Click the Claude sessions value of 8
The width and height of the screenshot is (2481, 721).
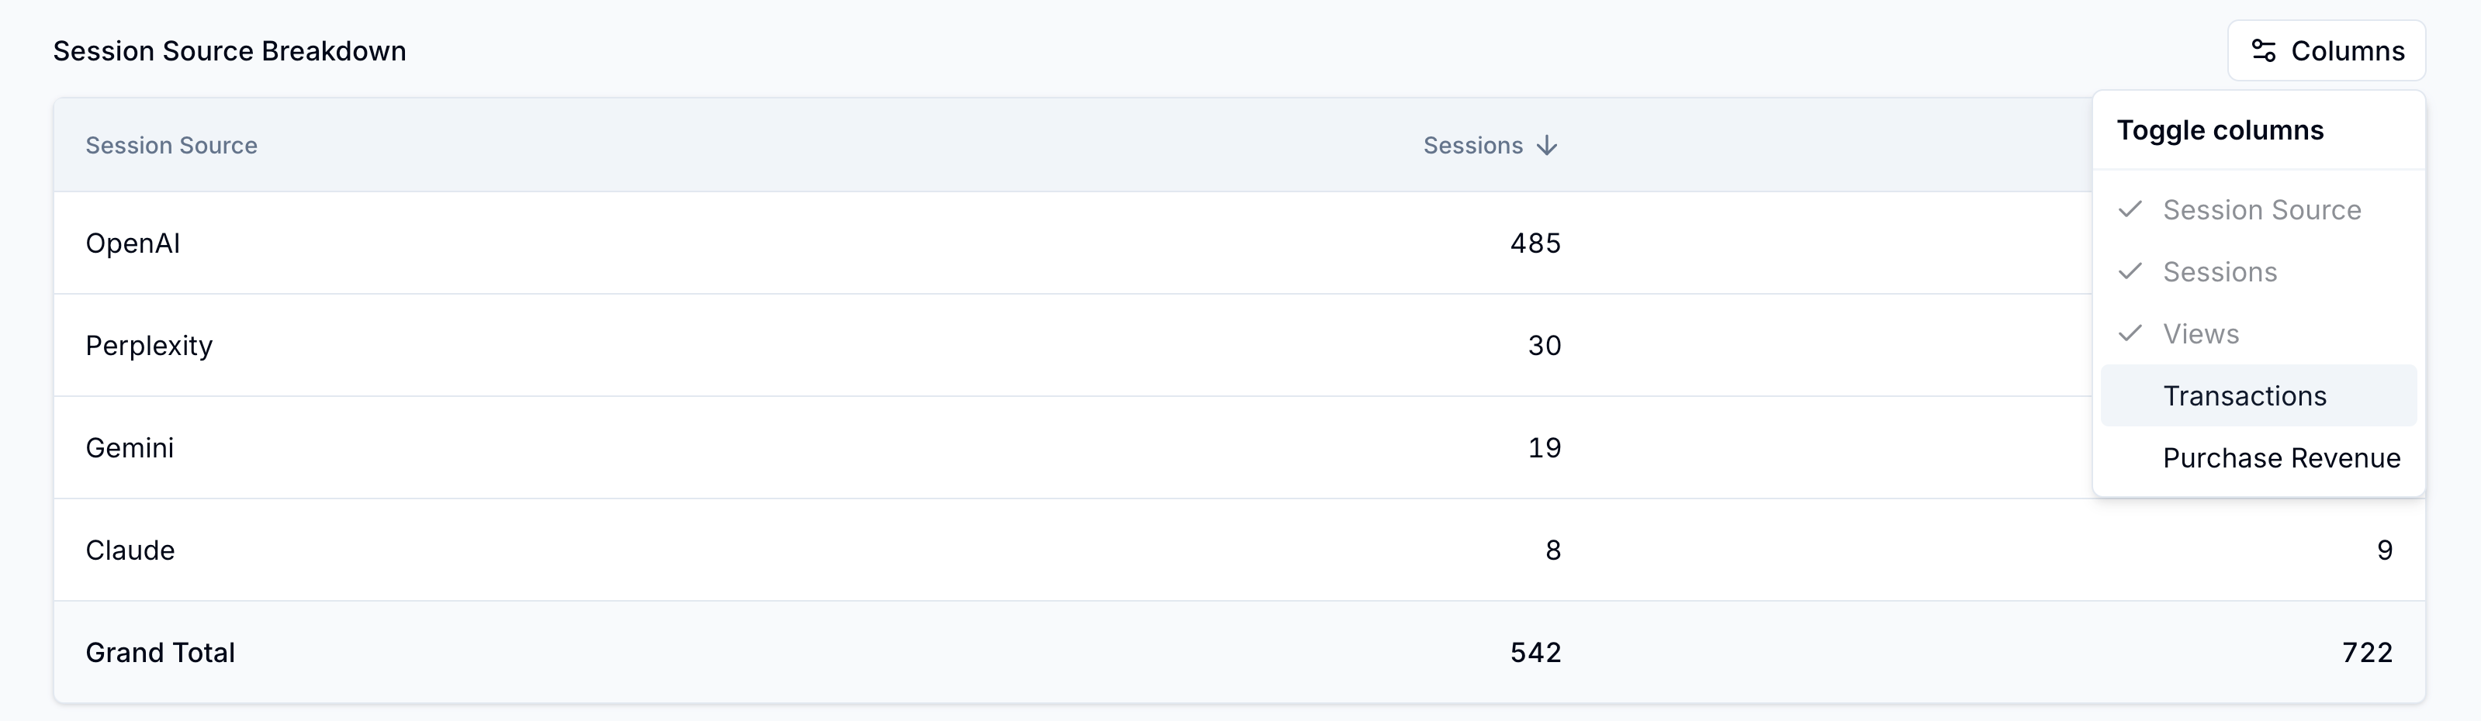tap(1552, 550)
